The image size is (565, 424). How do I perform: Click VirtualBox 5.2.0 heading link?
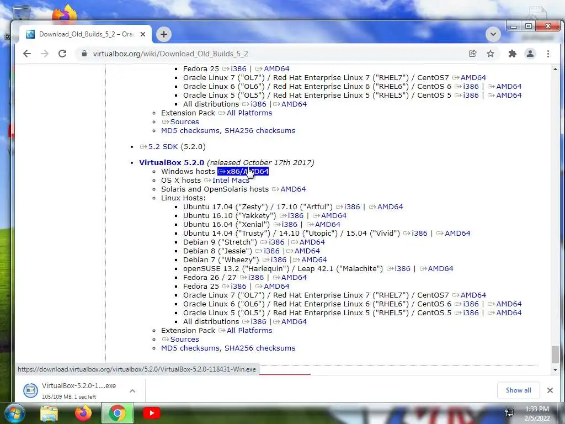point(172,163)
